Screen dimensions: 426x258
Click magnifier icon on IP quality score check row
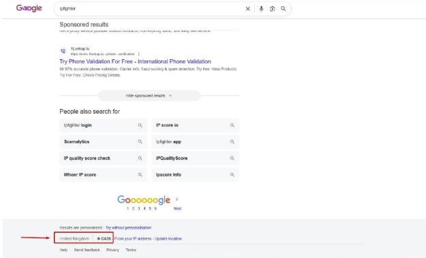(x=140, y=158)
